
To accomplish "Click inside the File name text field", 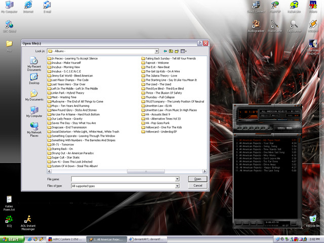I will click(123, 179).
